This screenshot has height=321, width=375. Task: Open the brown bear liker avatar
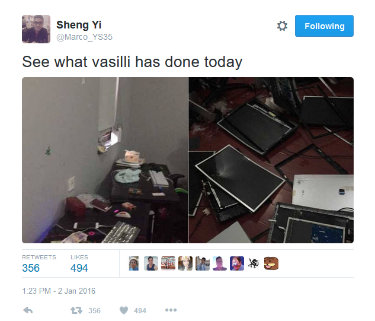[271, 263]
